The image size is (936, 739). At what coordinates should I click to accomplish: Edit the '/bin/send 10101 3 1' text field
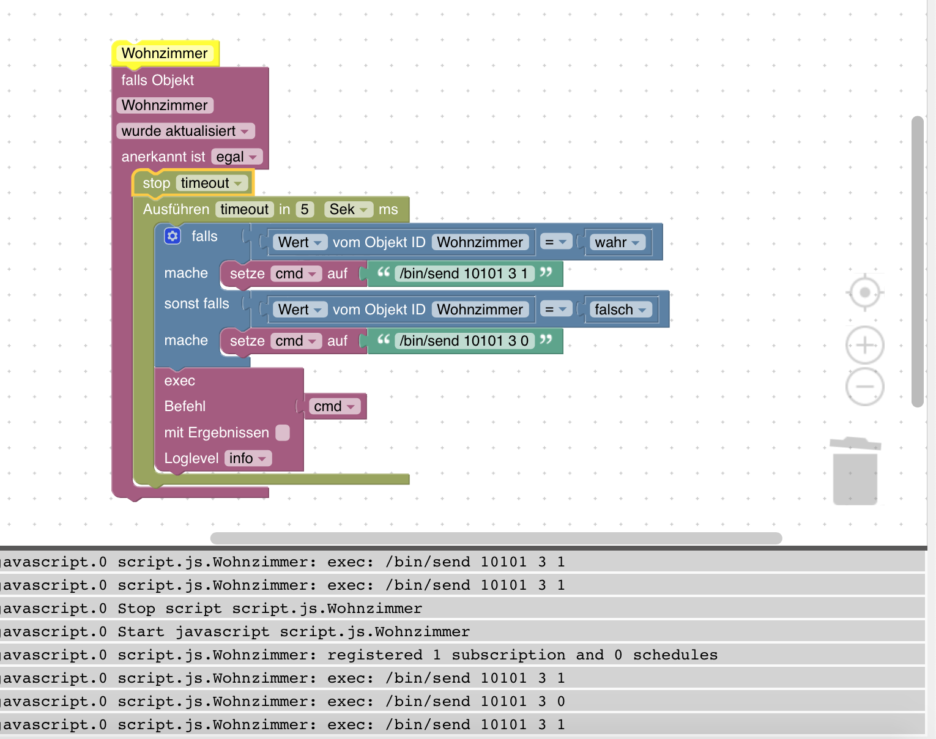[464, 273]
